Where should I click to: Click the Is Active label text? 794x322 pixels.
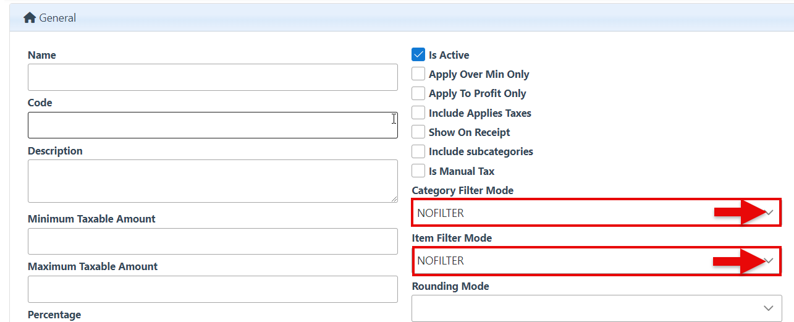click(449, 55)
